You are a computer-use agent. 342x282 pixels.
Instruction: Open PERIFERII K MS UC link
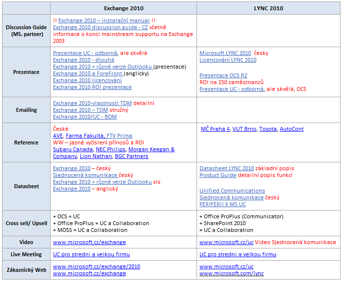[223, 204]
